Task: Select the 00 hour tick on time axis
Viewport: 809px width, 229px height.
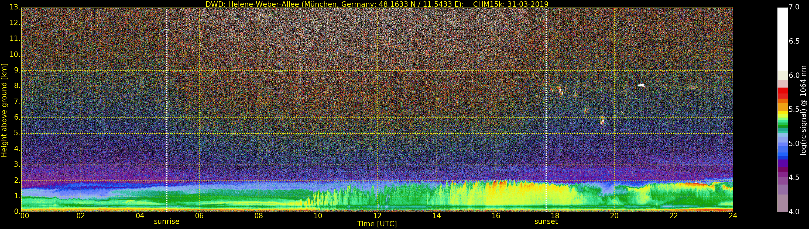Action: point(25,216)
